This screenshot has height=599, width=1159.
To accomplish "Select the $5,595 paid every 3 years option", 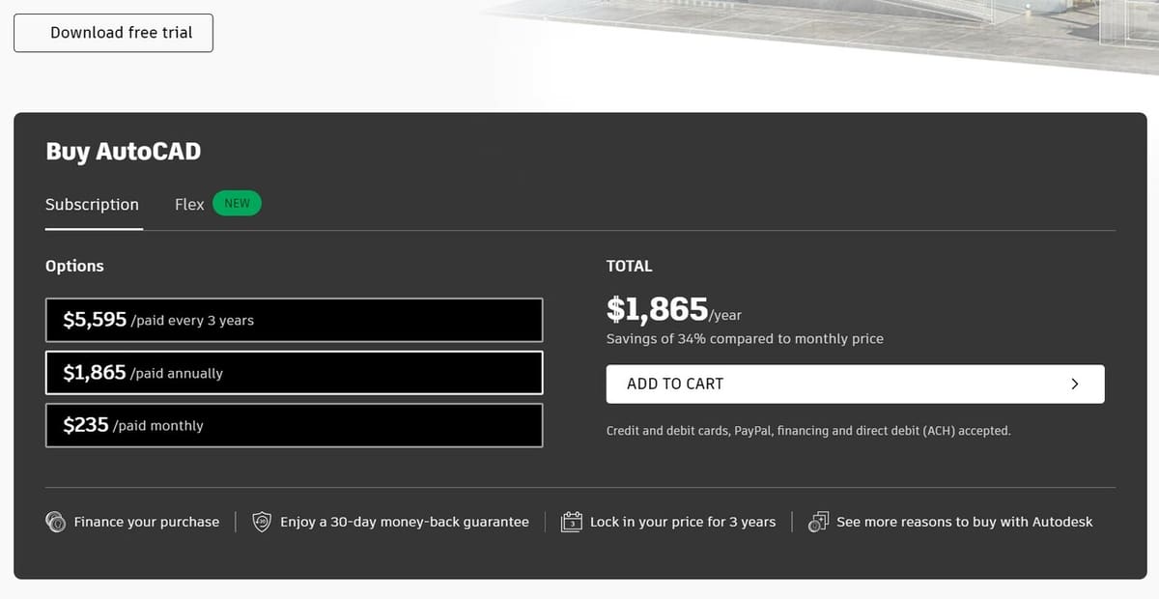I will point(294,320).
